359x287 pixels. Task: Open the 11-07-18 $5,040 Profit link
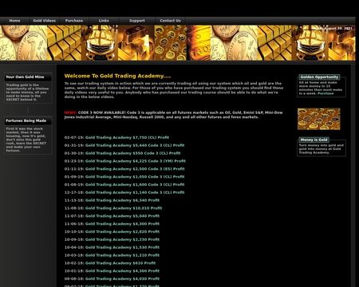tap(122, 216)
